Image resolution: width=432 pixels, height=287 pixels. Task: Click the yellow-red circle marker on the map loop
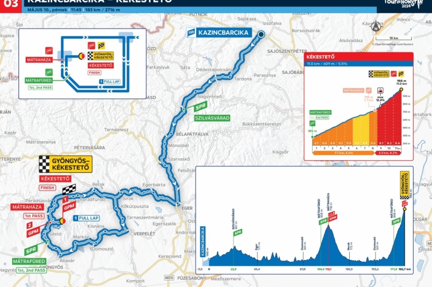[63, 219]
